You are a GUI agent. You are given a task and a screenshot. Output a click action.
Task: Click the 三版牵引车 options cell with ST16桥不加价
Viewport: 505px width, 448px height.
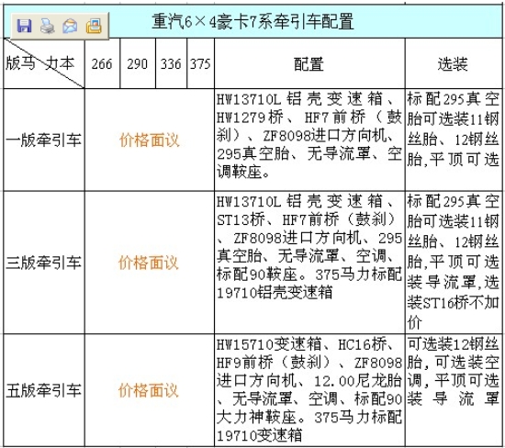(x=454, y=263)
